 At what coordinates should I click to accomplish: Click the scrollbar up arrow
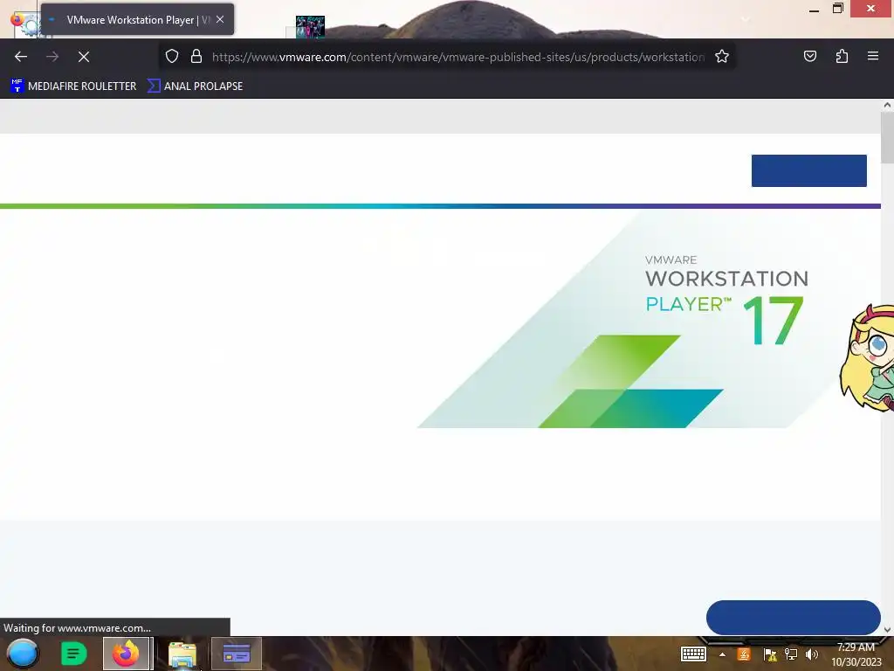(887, 105)
